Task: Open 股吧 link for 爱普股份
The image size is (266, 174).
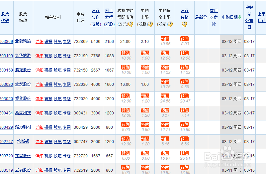Action: click(x=57, y=98)
